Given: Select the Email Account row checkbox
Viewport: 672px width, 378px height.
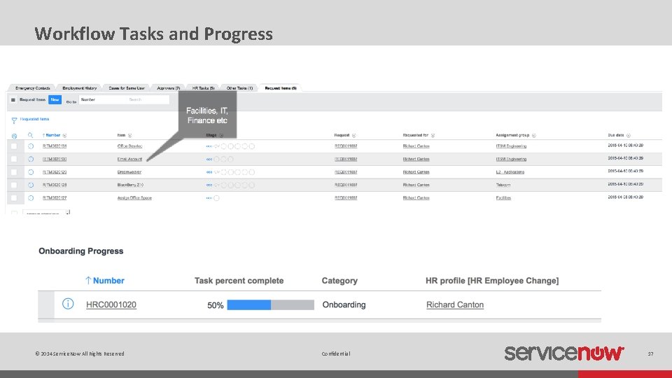Looking at the screenshot, I should [x=14, y=160].
